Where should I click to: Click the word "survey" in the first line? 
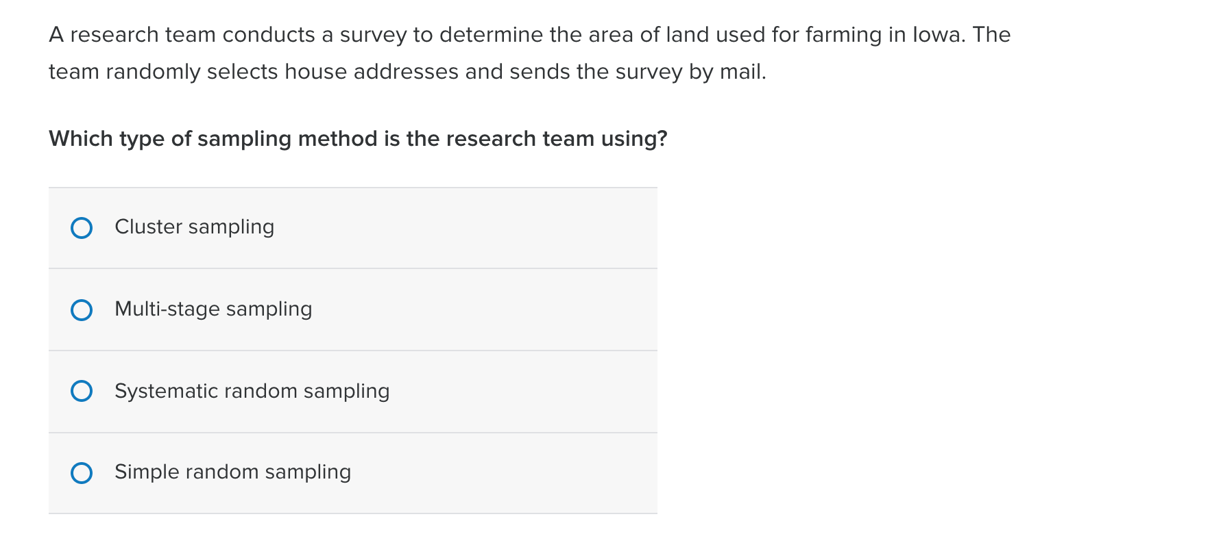point(373,35)
